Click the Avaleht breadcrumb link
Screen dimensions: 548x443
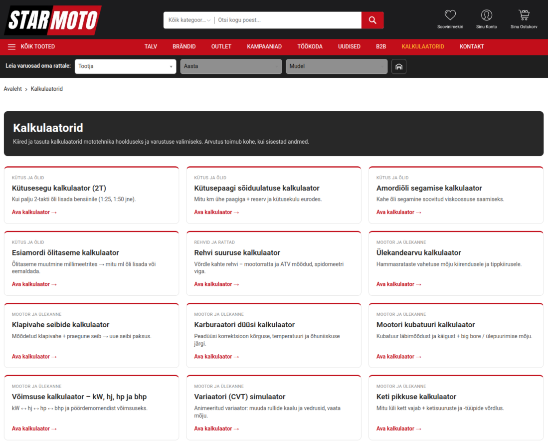pyautogui.click(x=12, y=89)
